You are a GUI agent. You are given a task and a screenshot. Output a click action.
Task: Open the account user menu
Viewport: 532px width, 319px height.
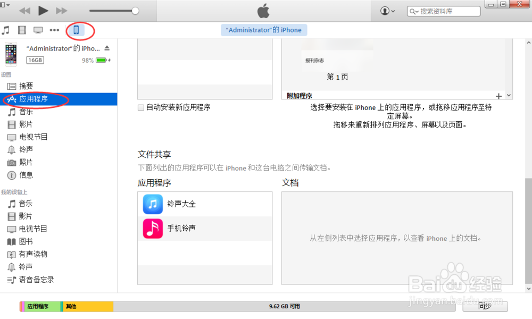[387, 11]
